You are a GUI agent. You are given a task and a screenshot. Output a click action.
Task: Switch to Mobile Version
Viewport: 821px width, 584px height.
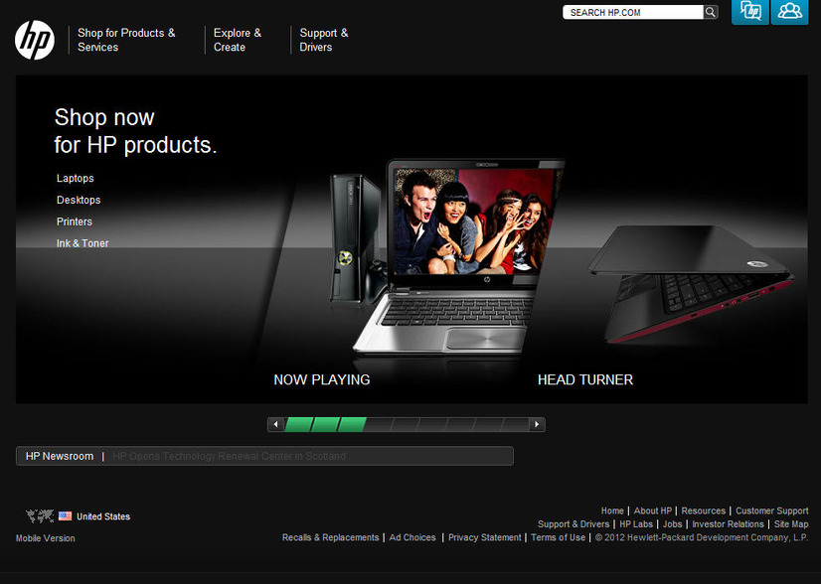pos(46,538)
